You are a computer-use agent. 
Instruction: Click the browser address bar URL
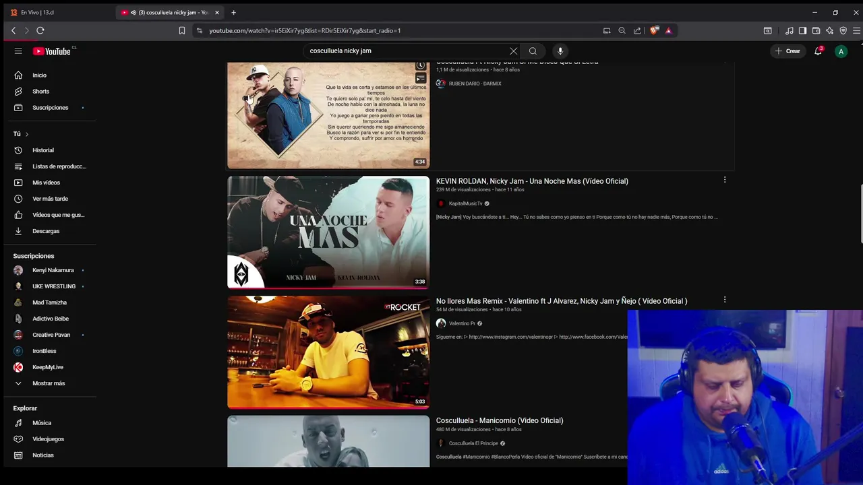coord(305,30)
